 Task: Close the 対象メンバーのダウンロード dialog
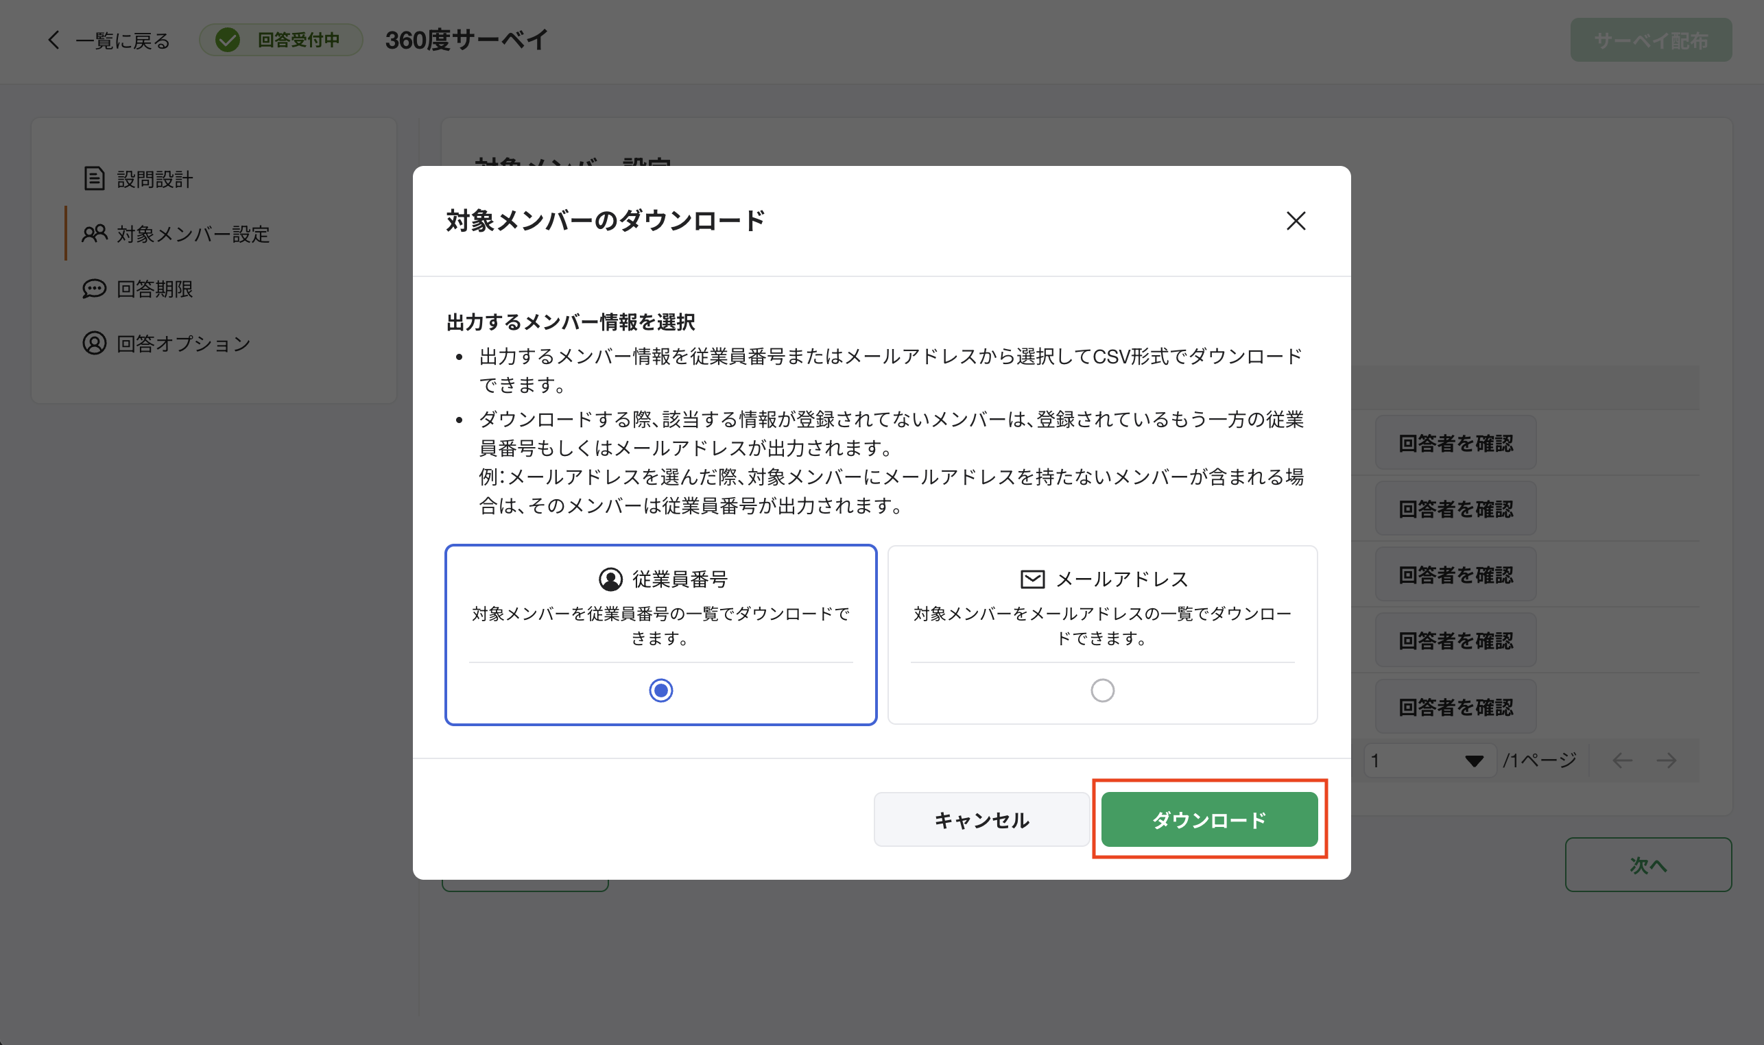point(1296,221)
